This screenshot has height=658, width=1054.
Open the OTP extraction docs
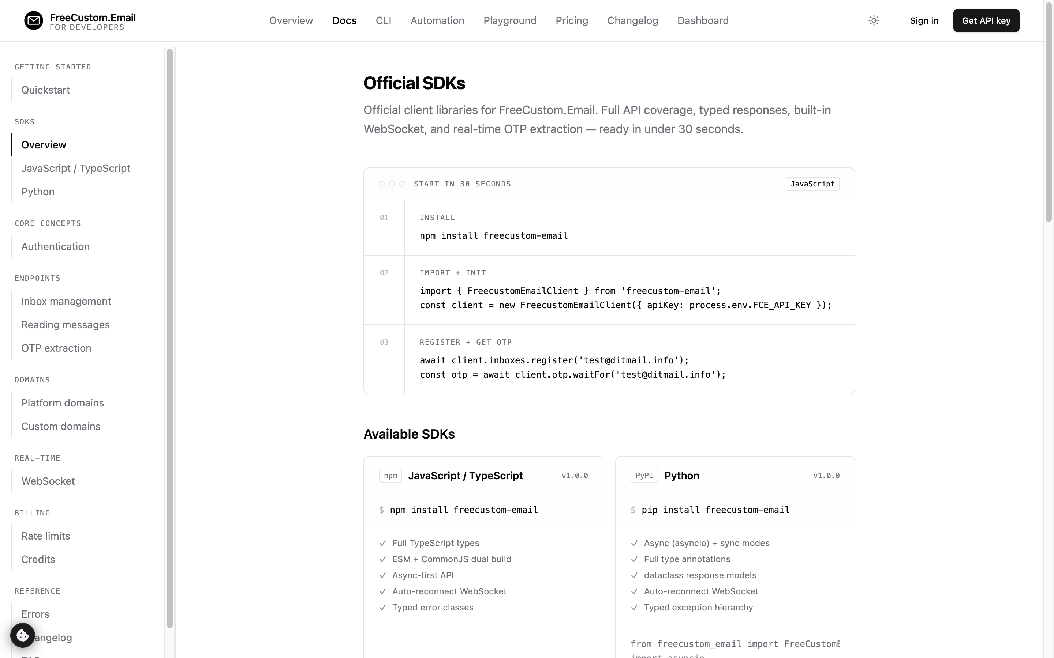(56, 348)
